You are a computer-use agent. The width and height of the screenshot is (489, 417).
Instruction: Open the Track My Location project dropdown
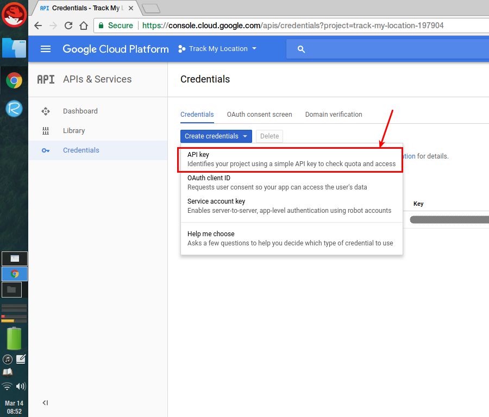217,49
